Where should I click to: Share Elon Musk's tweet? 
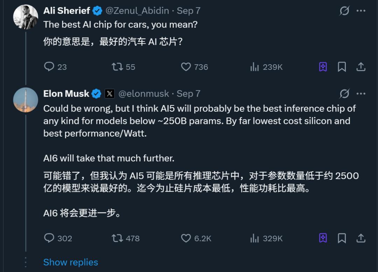(x=361, y=238)
